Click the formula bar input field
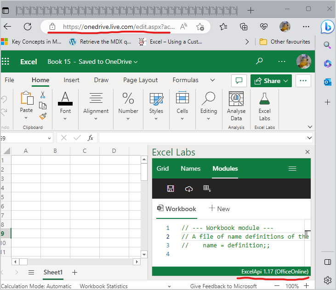 (x=203, y=138)
